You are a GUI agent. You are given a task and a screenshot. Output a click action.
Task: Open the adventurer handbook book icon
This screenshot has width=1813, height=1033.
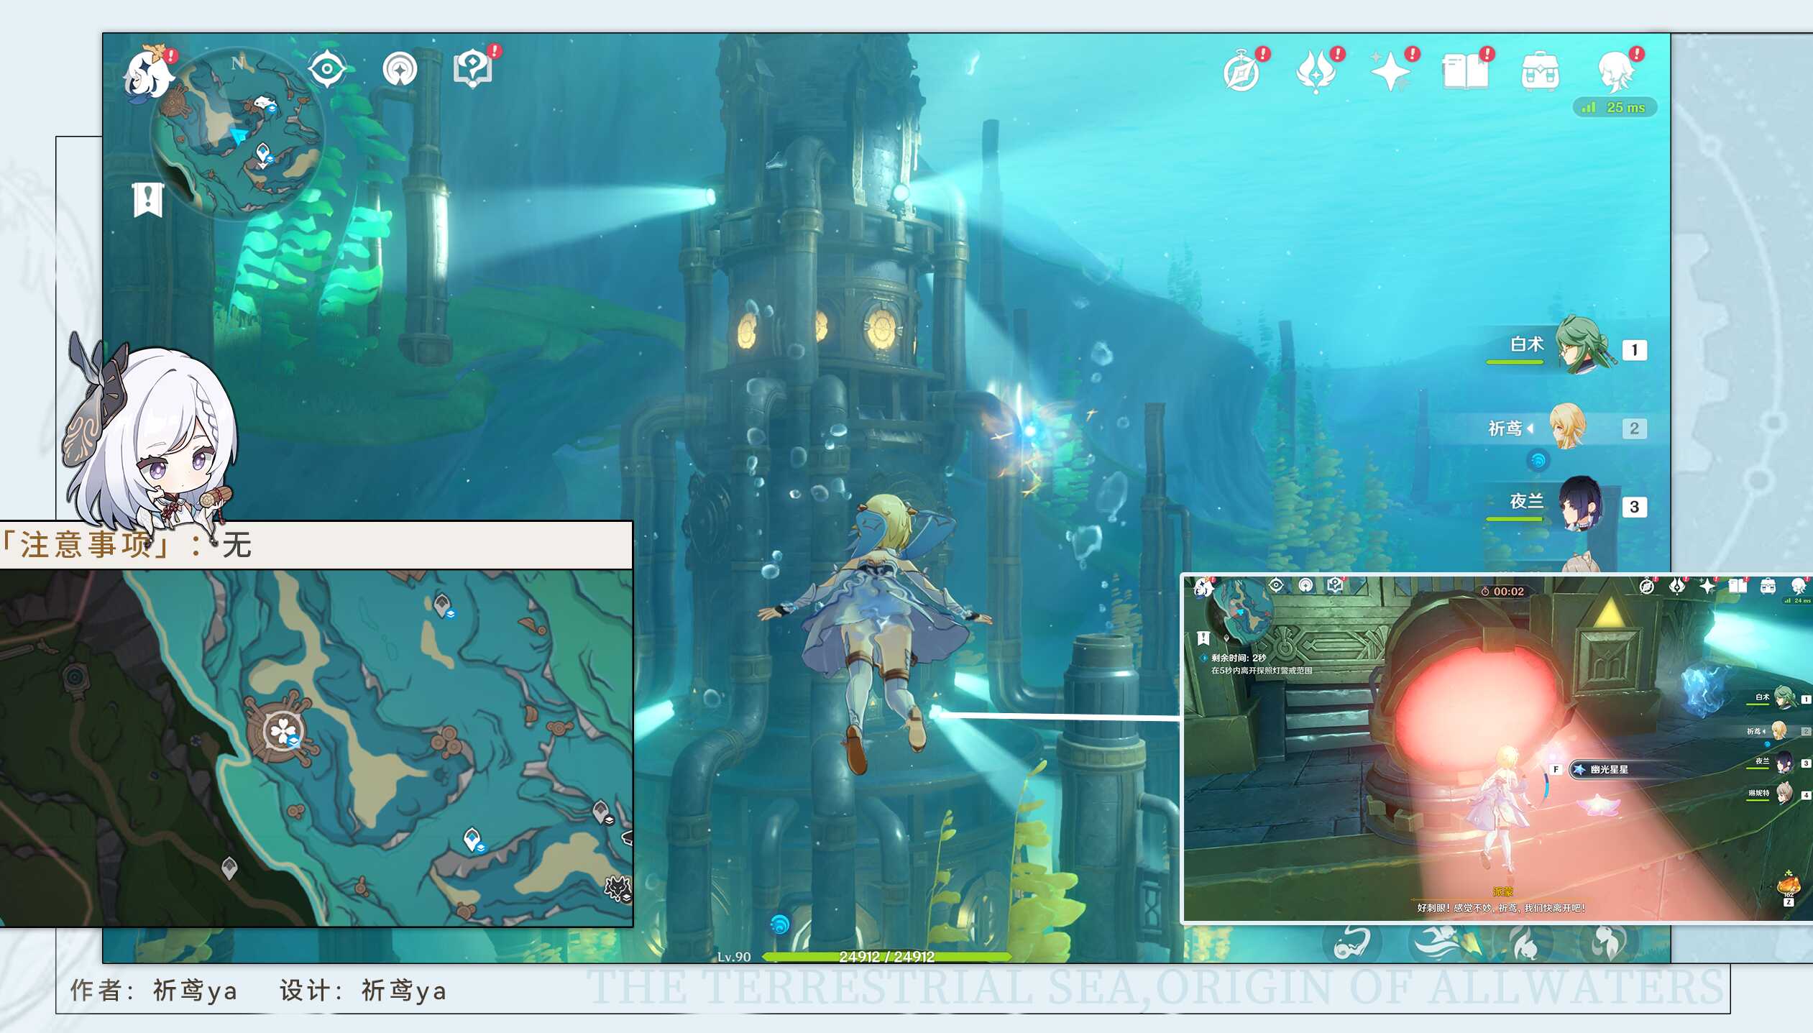tap(1467, 70)
